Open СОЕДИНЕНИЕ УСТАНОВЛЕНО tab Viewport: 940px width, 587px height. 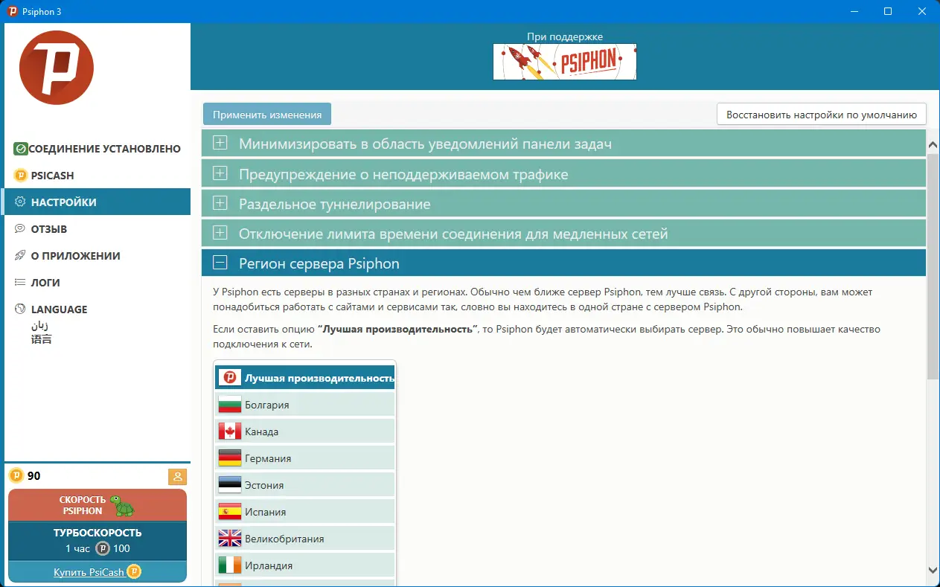[x=97, y=149]
